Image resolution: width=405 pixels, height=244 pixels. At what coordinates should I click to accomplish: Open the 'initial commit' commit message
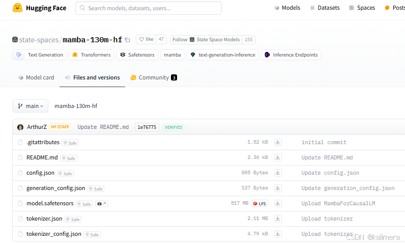pyautogui.click(x=324, y=142)
